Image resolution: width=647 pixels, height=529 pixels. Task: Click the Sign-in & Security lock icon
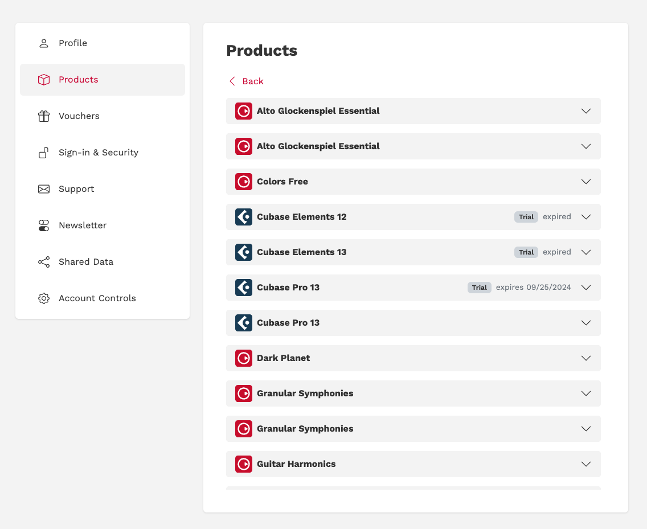44,153
